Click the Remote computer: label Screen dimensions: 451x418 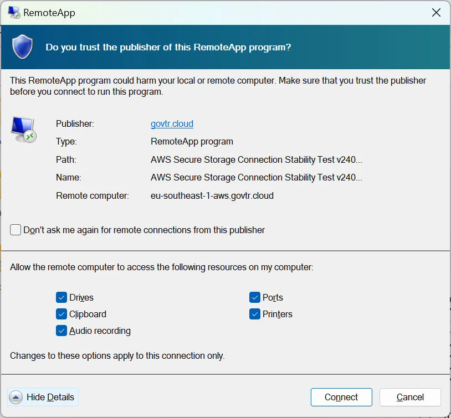click(93, 195)
